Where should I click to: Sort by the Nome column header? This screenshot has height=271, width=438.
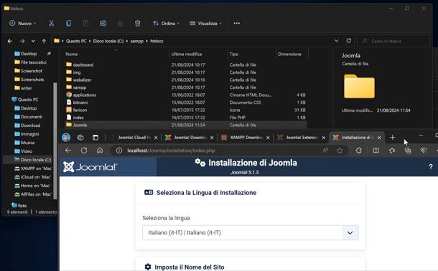coord(72,54)
